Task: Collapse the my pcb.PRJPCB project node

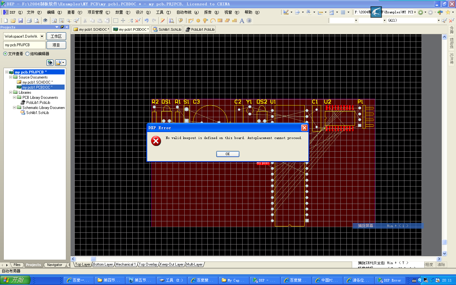Action: [x=7, y=72]
